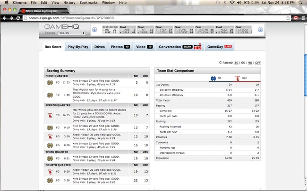Set auto refresh to 60 seconds
Image resolution: width=307 pixels, height=191 pixels.
click(x=243, y=63)
